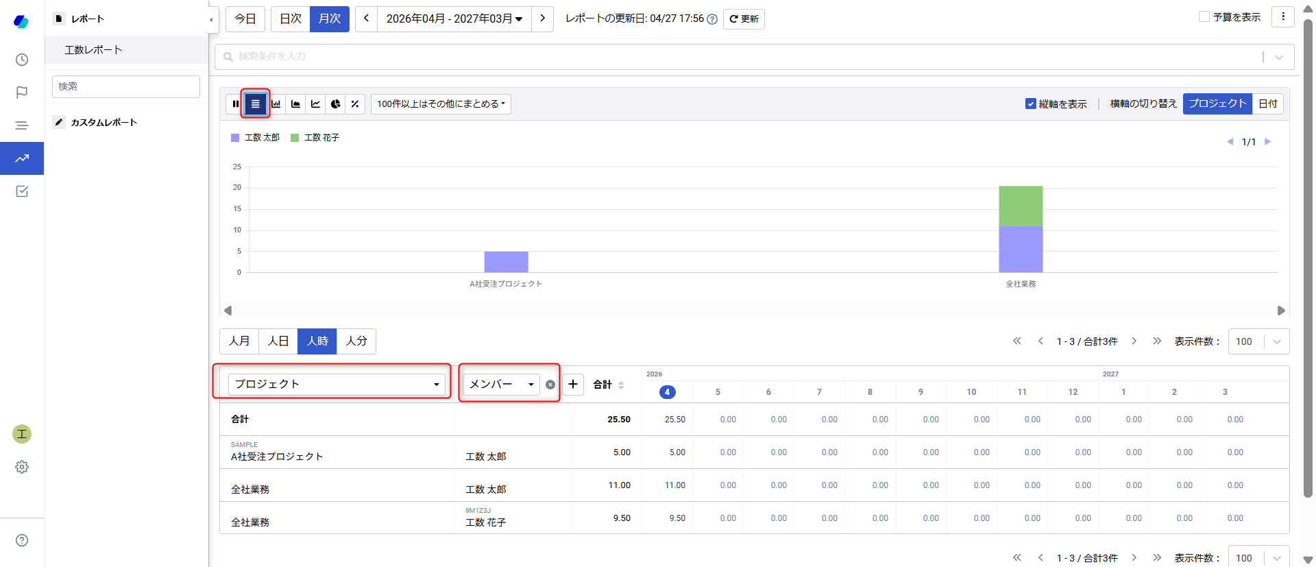
Task: Uncheck the 縦軸を表示 checkbox
Action: [x=1030, y=104]
